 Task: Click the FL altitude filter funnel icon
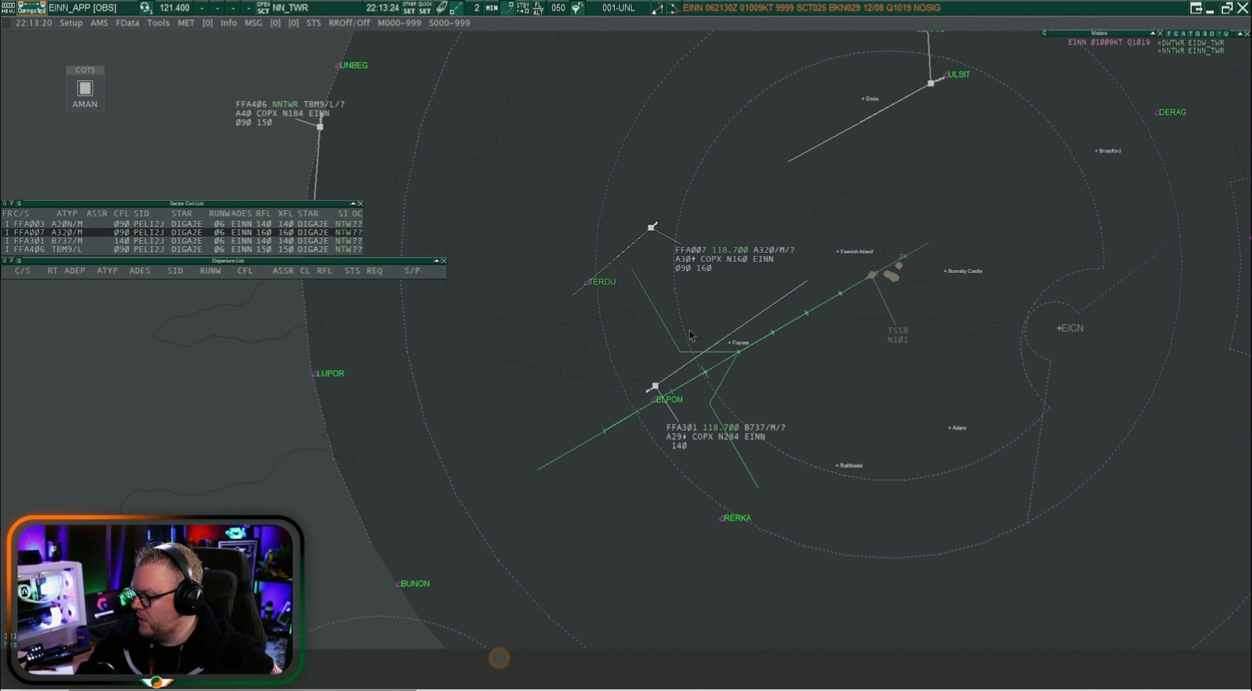tap(577, 8)
